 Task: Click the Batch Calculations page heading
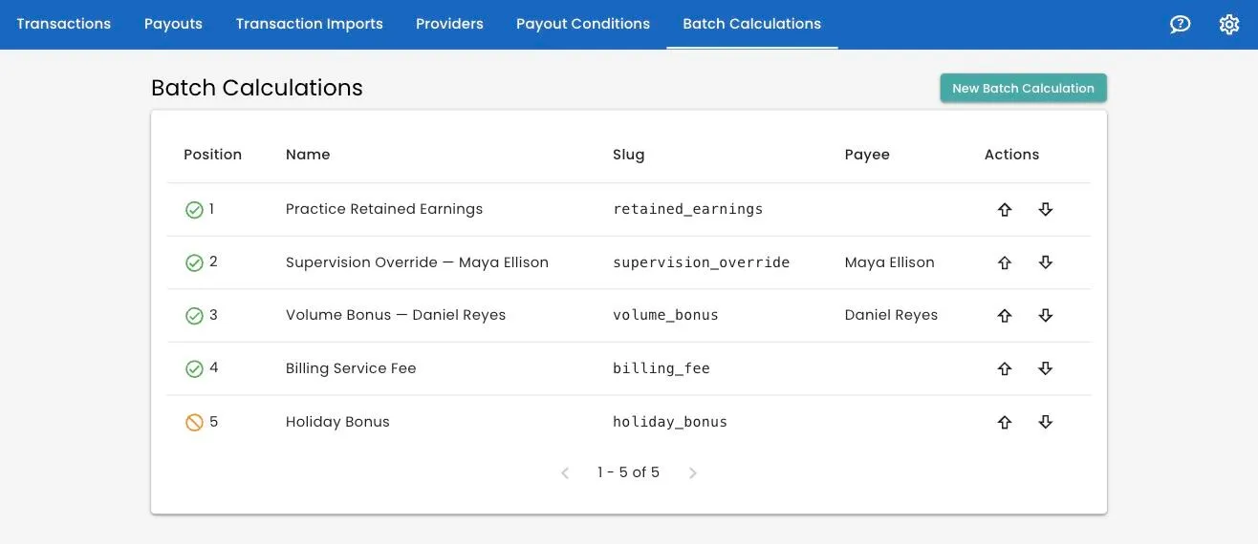(257, 88)
